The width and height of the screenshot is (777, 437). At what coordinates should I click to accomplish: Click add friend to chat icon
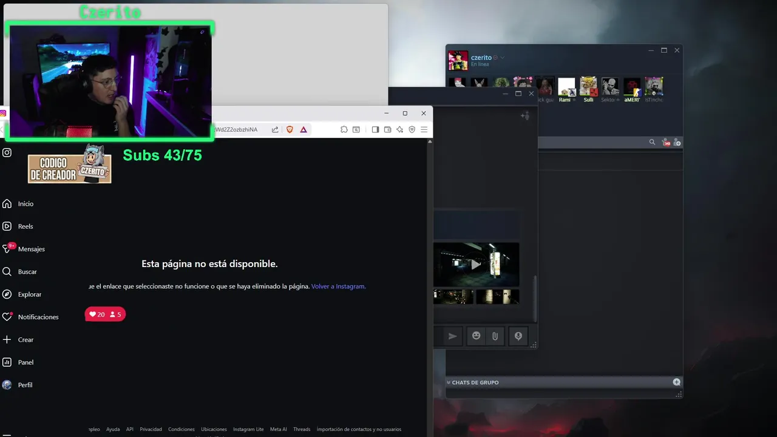525,115
